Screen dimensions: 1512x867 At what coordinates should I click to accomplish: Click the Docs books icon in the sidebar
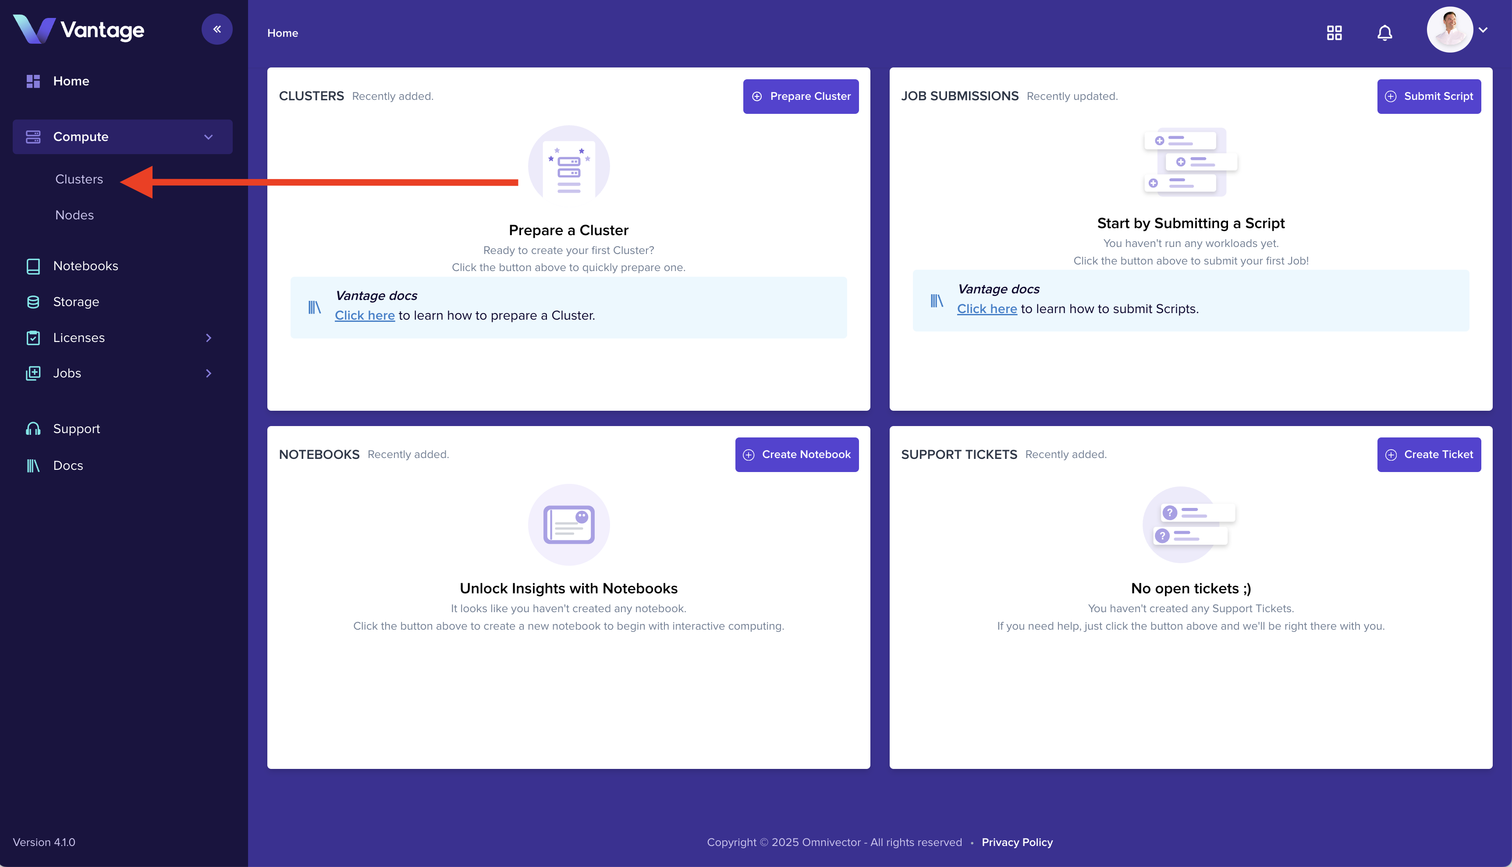pyautogui.click(x=33, y=465)
